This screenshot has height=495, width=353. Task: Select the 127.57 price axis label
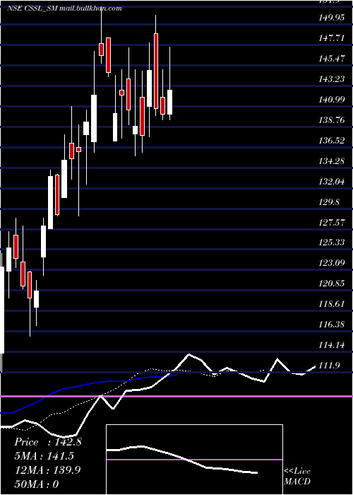click(x=332, y=222)
